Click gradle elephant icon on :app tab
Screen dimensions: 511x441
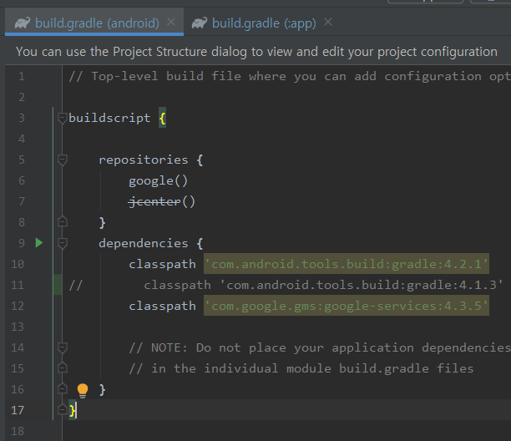200,23
